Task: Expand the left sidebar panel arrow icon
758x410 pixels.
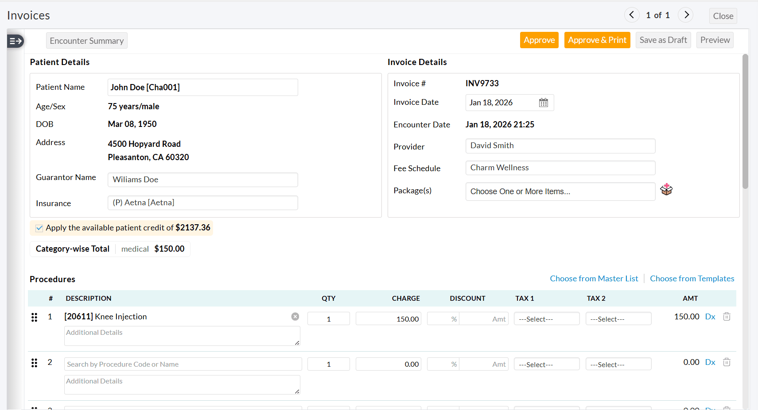Action: pyautogui.click(x=16, y=41)
